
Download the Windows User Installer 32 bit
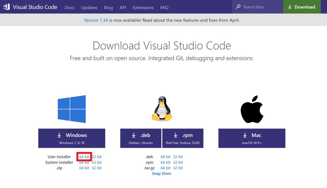click(x=97, y=157)
